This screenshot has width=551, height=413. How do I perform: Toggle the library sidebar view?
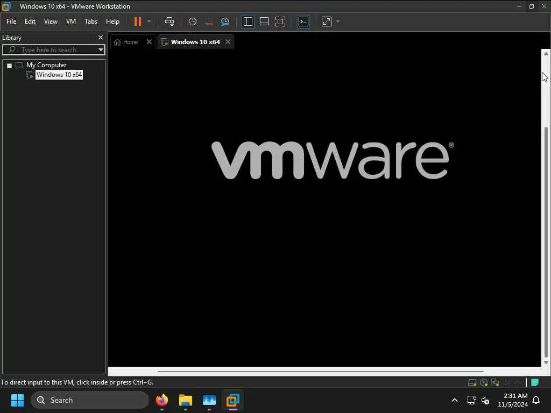click(x=248, y=22)
